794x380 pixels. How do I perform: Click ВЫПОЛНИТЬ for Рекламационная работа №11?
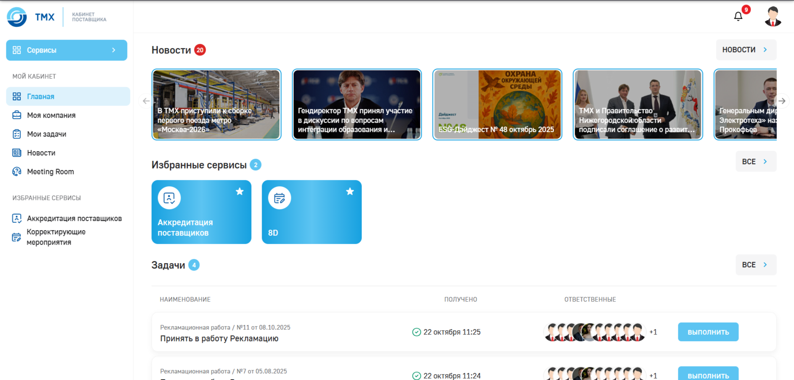click(x=707, y=332)
